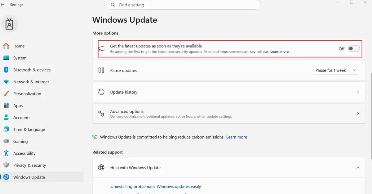Click the Privacy & security shield icon

click(x=6, y=165)
